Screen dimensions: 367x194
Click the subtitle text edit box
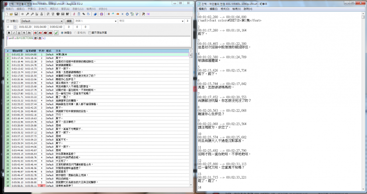(x=98, y=41)
